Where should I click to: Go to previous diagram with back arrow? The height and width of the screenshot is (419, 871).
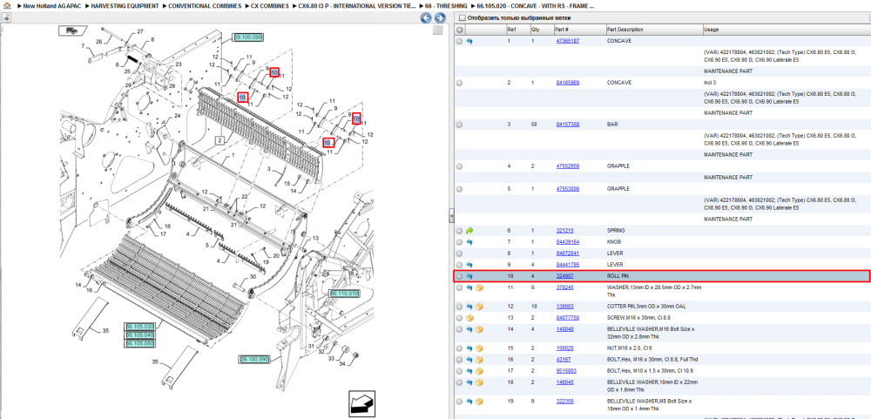(x=426, y=18)
